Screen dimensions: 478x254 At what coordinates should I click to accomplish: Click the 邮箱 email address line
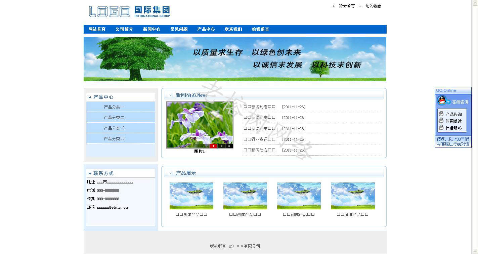(108, 207)
